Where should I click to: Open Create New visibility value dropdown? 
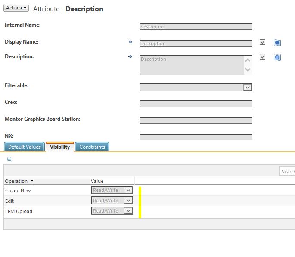[x=112, y=190]
